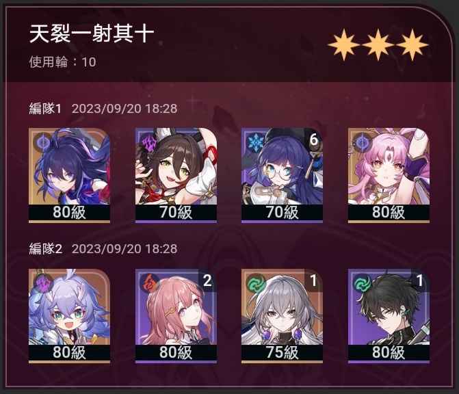This screenshot has height=394, width=459.
Task: Select Seele portrait in team 1
Action: [x=69, y=175]
